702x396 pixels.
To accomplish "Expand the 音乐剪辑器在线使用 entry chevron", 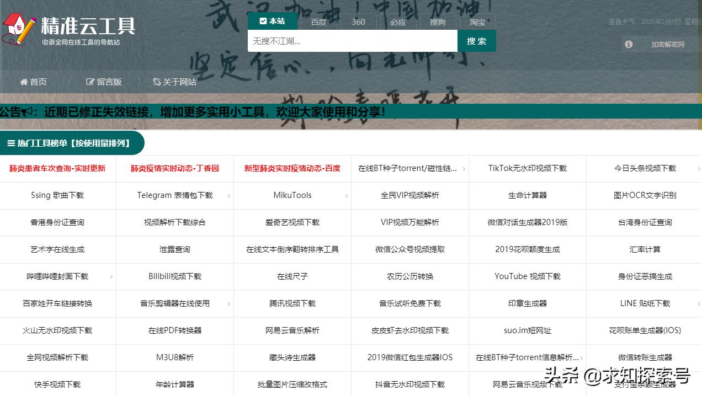I will tap(228, 303).
